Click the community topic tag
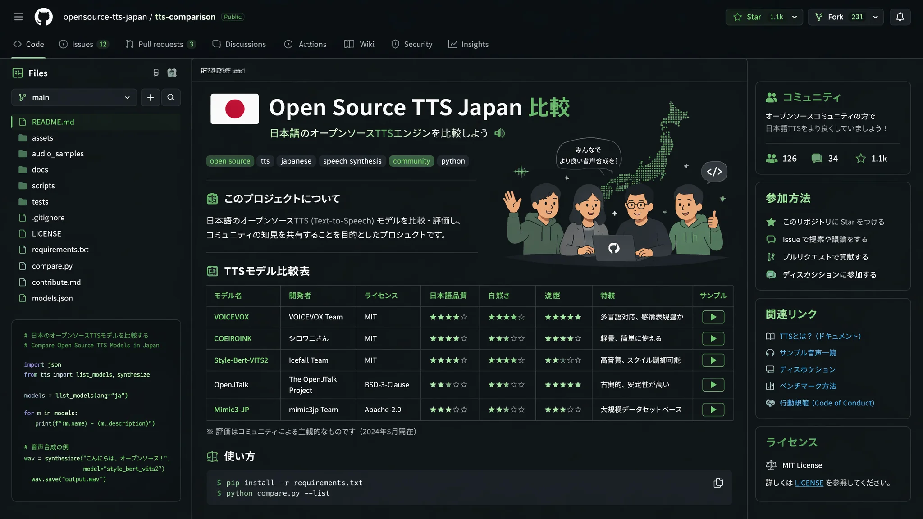The width and height of the screenshot is (923, 519). pyautogui.click(x=411, y=161)
